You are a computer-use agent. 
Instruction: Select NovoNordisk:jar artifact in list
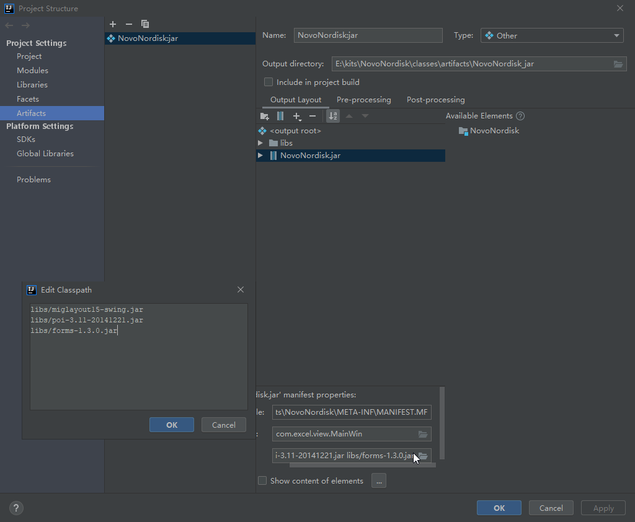click(180, 38)
